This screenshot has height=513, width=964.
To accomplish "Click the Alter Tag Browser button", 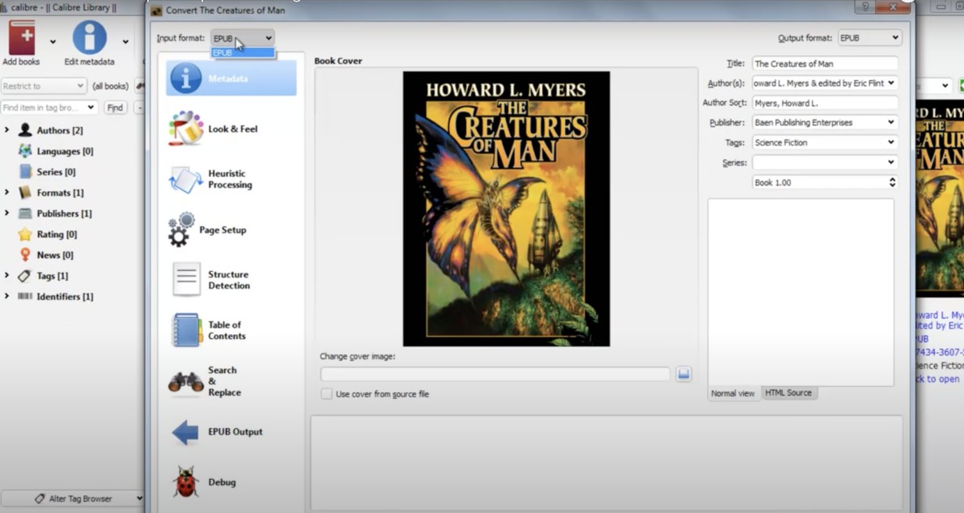I will tap(73, 498).
